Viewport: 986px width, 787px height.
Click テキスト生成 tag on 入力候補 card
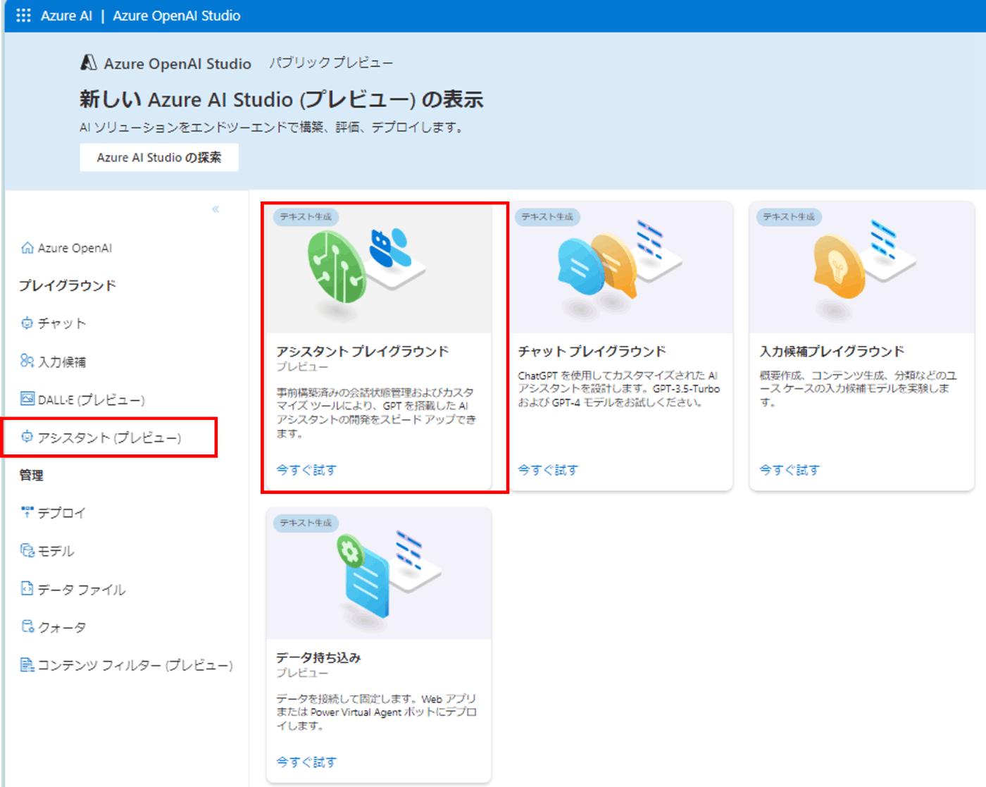click(x=790, y=216)
